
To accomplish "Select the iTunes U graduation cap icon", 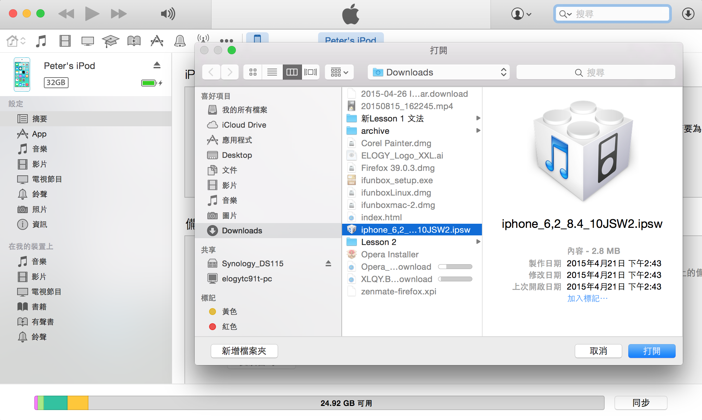I will point(110,41).
